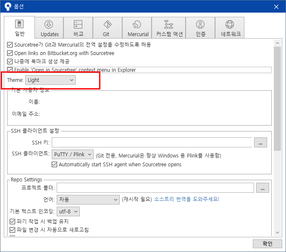Open 소스트리 번역을 도와주세요! link
The image size is (286, 252).
(186, 199)
